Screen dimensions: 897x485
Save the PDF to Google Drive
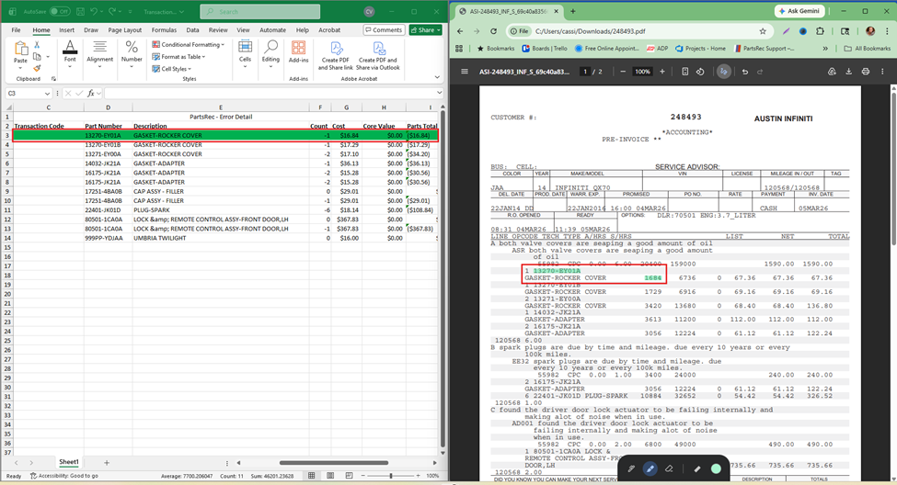(832, 72)
